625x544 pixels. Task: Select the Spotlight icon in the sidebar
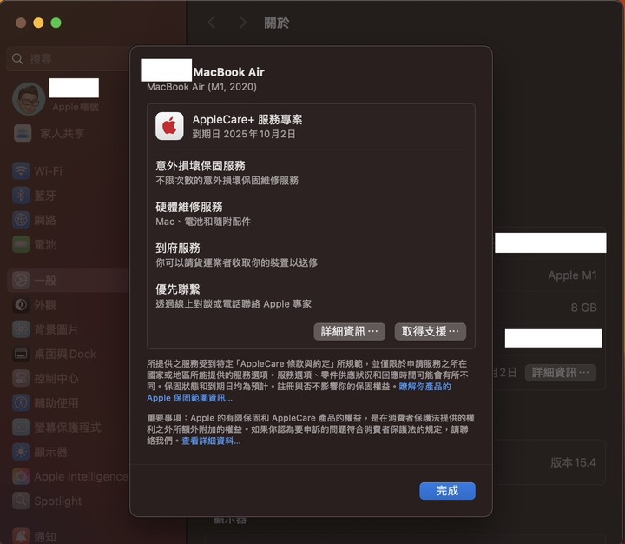pyautogui.click(x=21, y=501)
